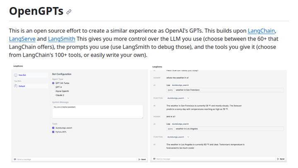298x168 pixels.
Task: Uncheck the Python_REPL tool checkbox
Action: coord(53,132)
